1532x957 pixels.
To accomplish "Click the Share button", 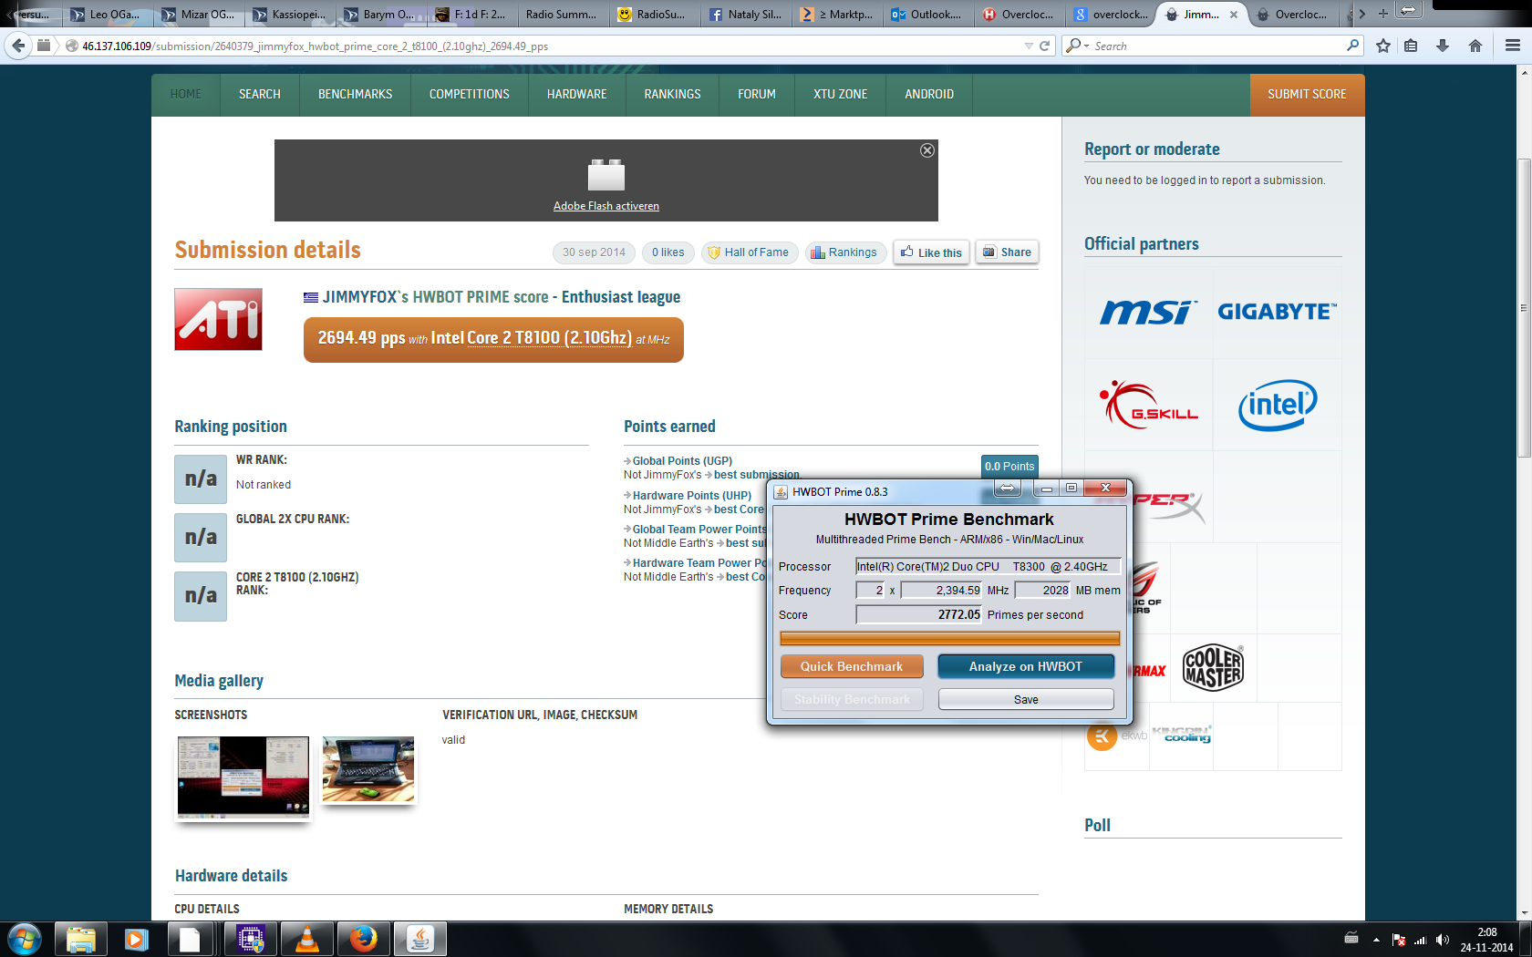I will click(x=1007, y=252).
